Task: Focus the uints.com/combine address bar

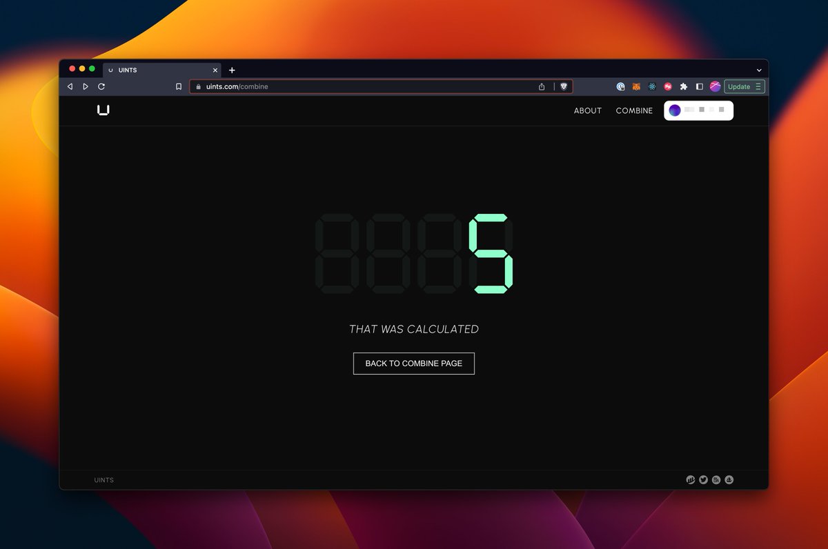Action: (x=381, y=87)
